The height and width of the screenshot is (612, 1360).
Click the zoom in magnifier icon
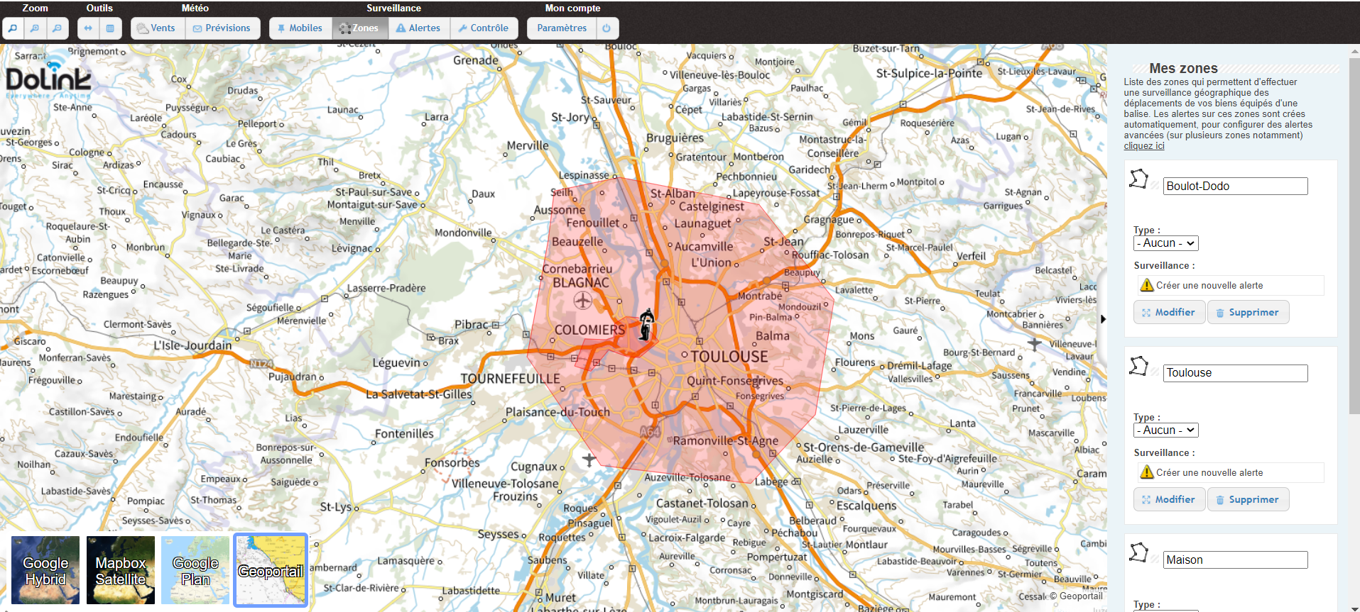[x=35, y=28]
